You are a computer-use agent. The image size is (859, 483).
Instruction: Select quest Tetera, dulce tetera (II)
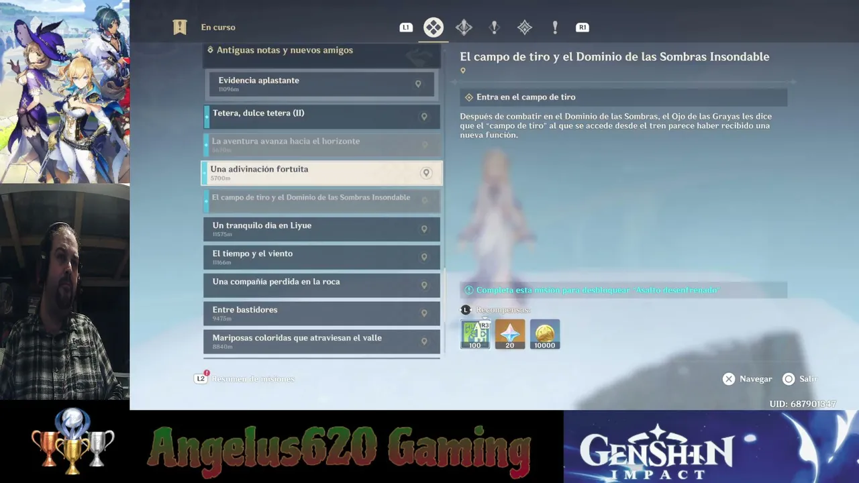[322, 117]
